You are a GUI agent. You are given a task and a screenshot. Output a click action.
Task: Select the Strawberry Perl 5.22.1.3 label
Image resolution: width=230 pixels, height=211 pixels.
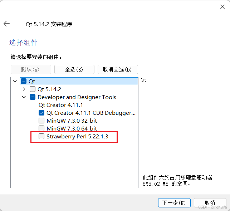tap(77, 136)
